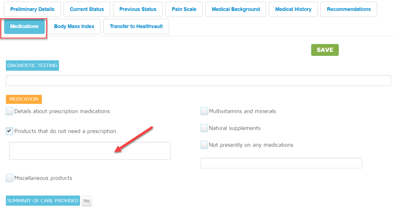Open the Preliminary Details tab
Viewport: 394px width, 211px height.
(x=32, y=9)
